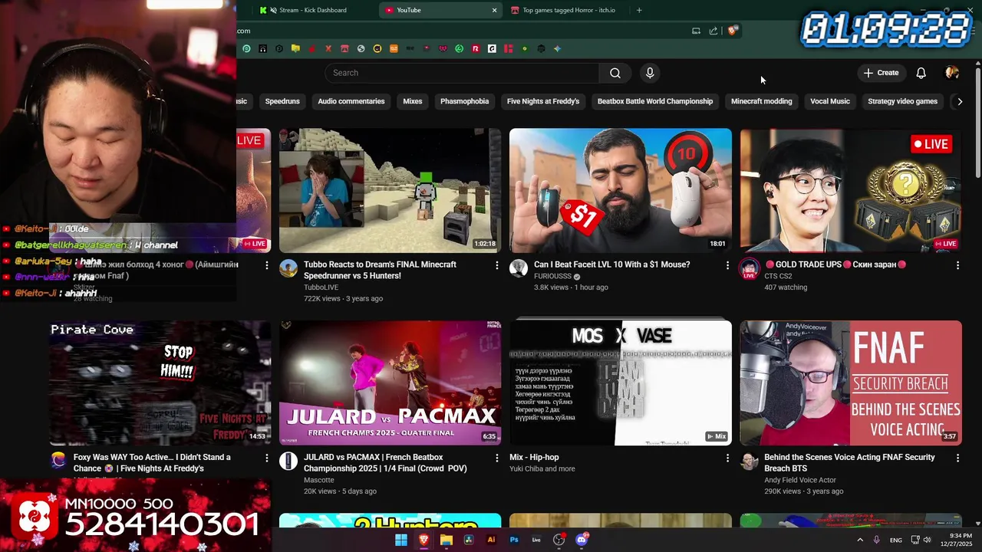Open title 'Behind the Scenes Voice Acting FNAF'
The image size is (982, 552).
pyautogui.click(x=849, y=462)
